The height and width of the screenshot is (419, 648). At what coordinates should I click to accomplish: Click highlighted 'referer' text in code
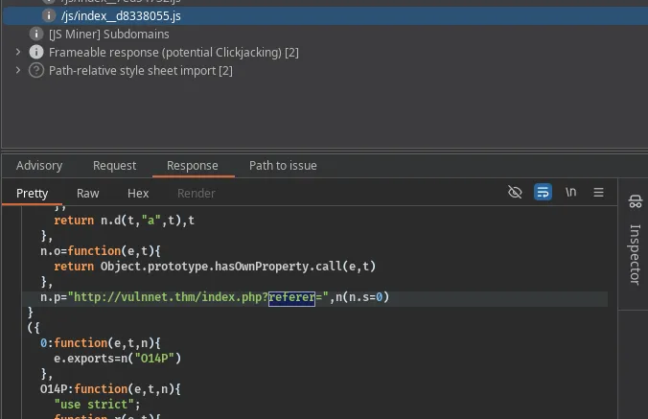[291, 298]
